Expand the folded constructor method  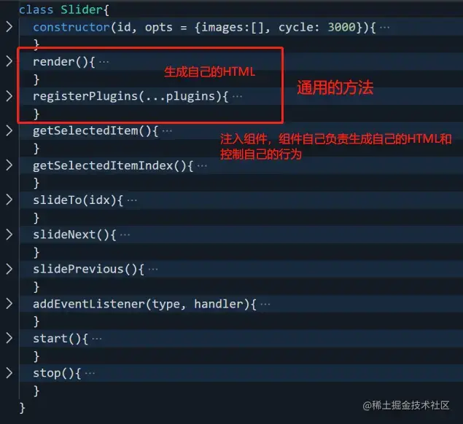[9, 27]
